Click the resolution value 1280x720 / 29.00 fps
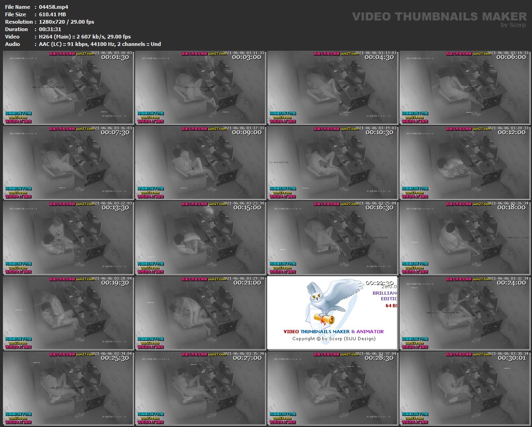 pos(66,22)
